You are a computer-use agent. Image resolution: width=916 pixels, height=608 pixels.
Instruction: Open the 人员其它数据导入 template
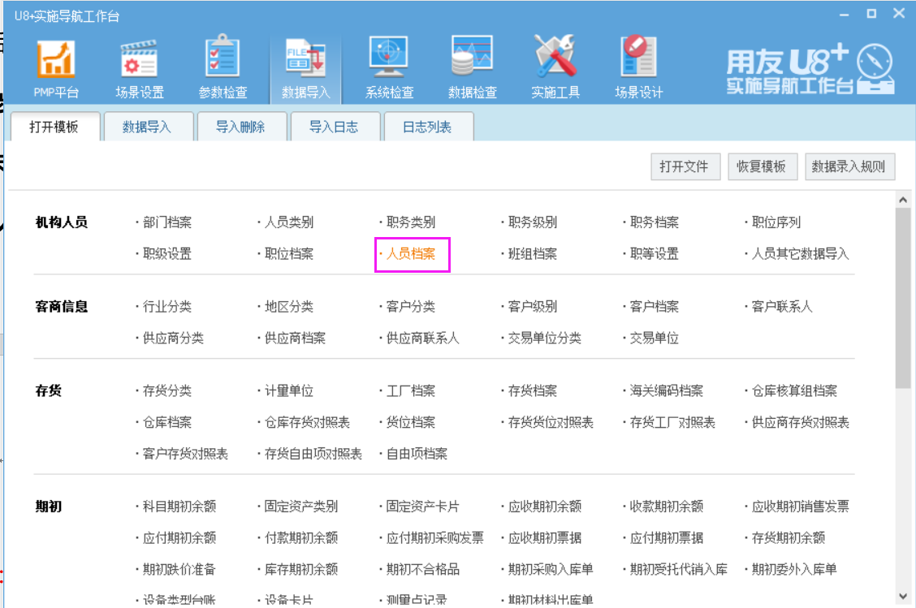[x=801, y=254]
